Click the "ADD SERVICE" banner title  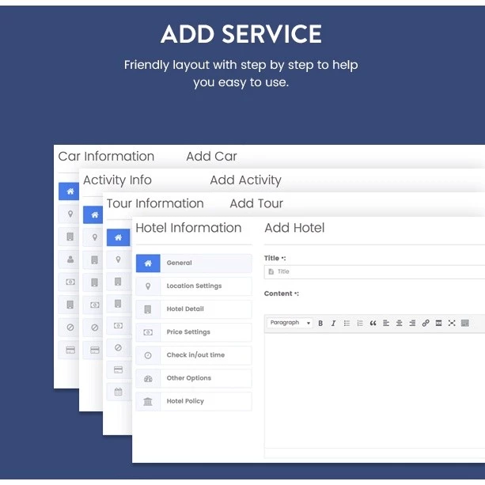click(241, 34)
